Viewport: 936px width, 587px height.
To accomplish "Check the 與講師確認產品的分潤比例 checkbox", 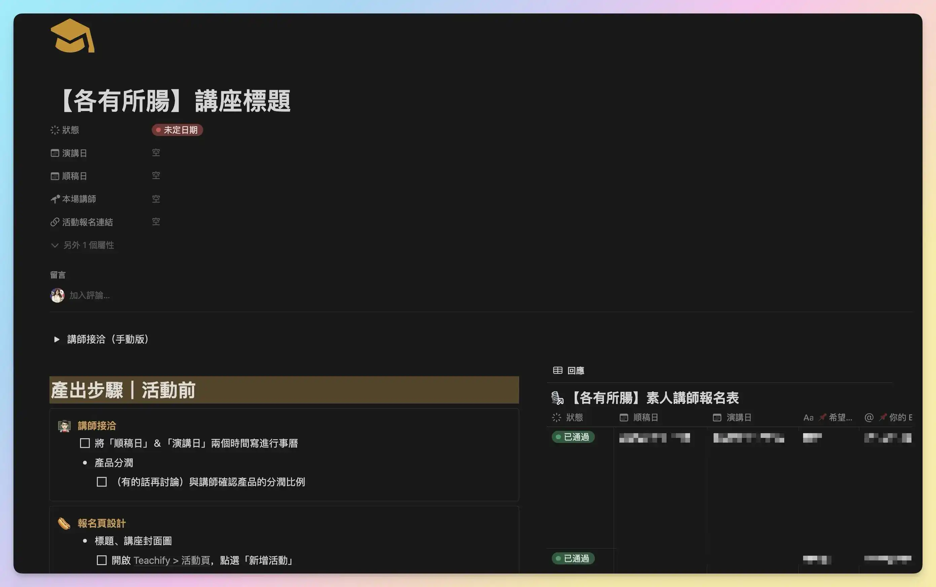I will (x=102, y=482).
